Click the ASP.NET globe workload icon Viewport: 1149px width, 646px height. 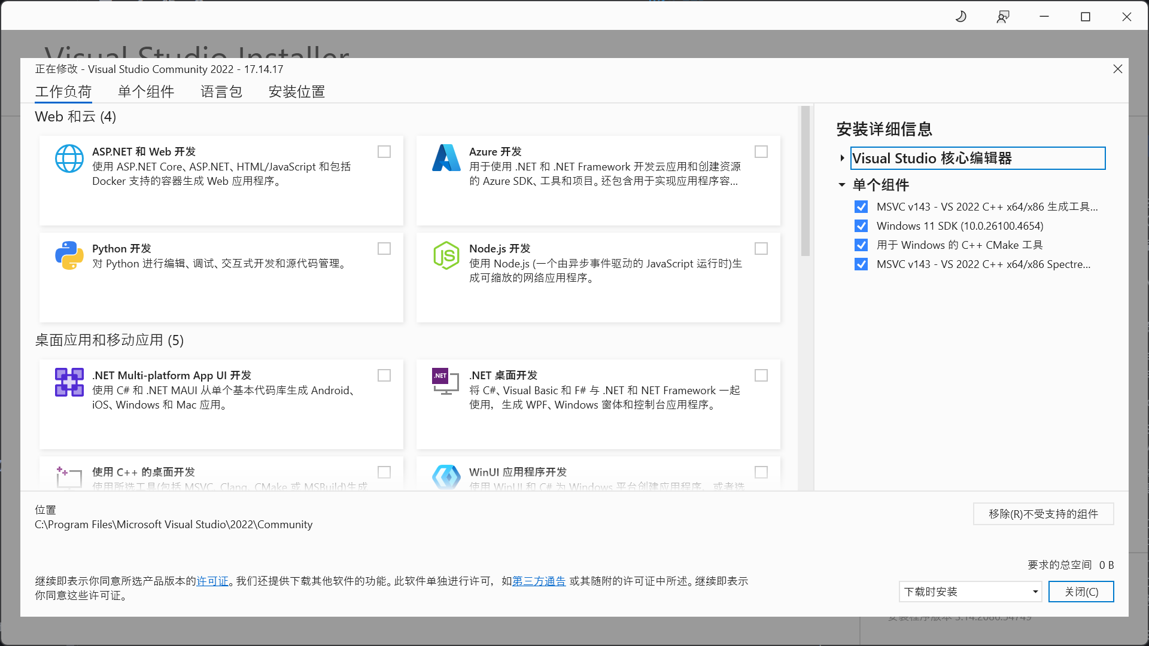(x=69, y=159)
